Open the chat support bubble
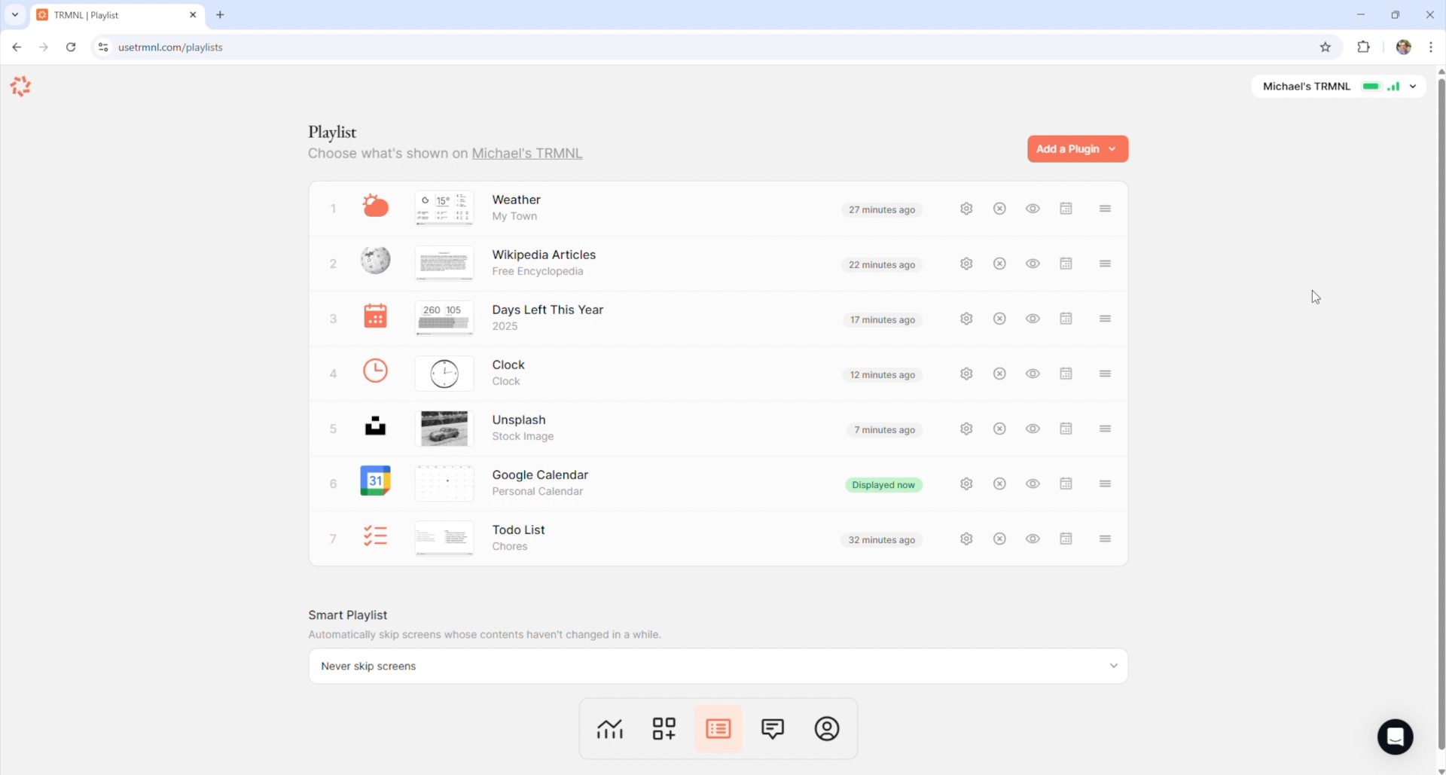This screenshot has height=775, width=1446. [x=1395, y=737]
